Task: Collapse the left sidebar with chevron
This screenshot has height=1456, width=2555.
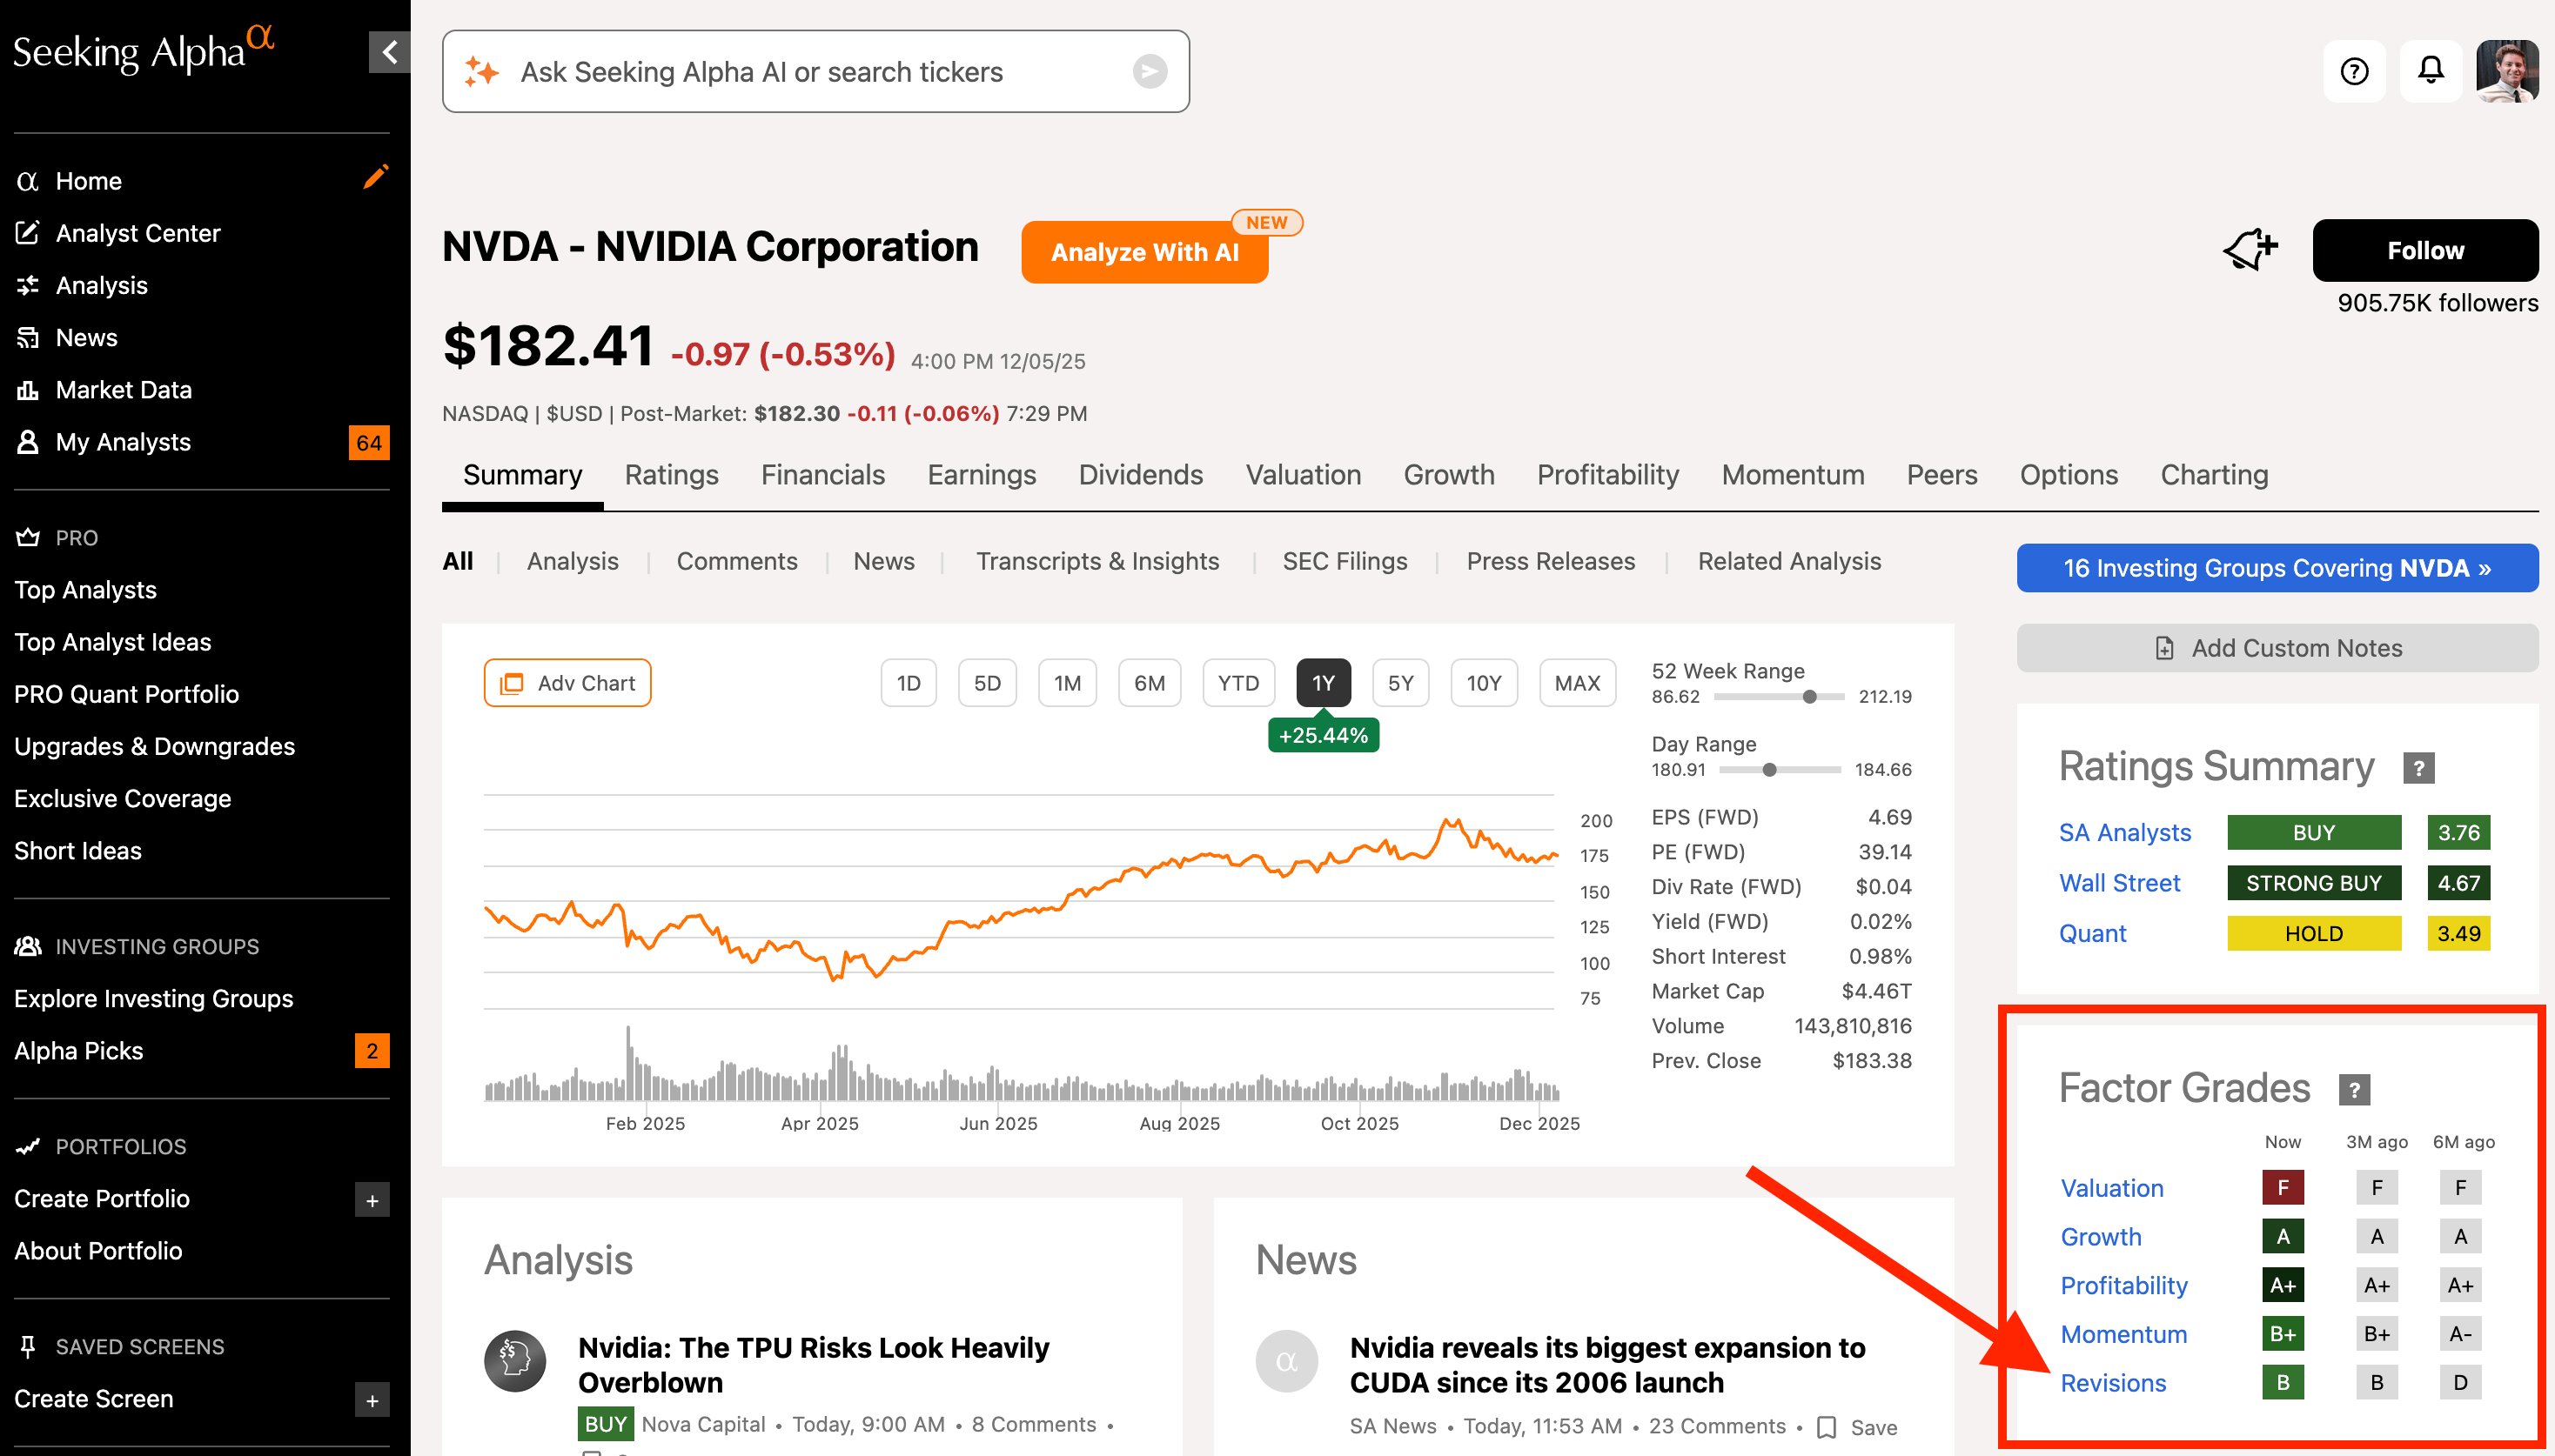Action: (389, 52)
